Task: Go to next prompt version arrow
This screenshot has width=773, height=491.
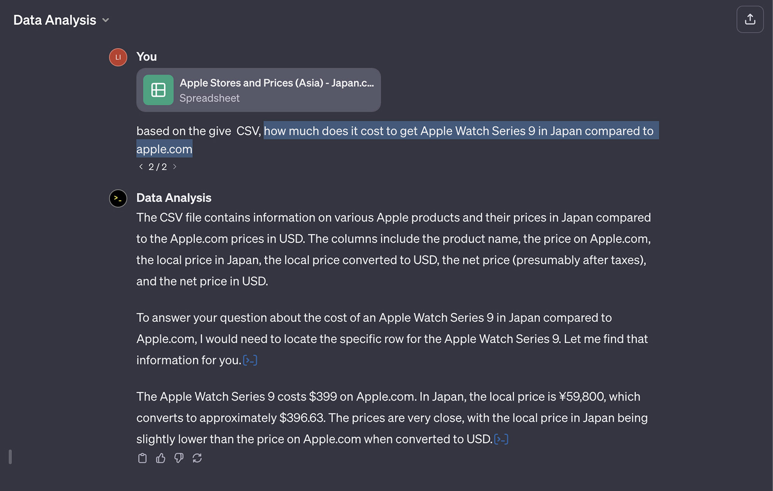Action: point(174,167)
